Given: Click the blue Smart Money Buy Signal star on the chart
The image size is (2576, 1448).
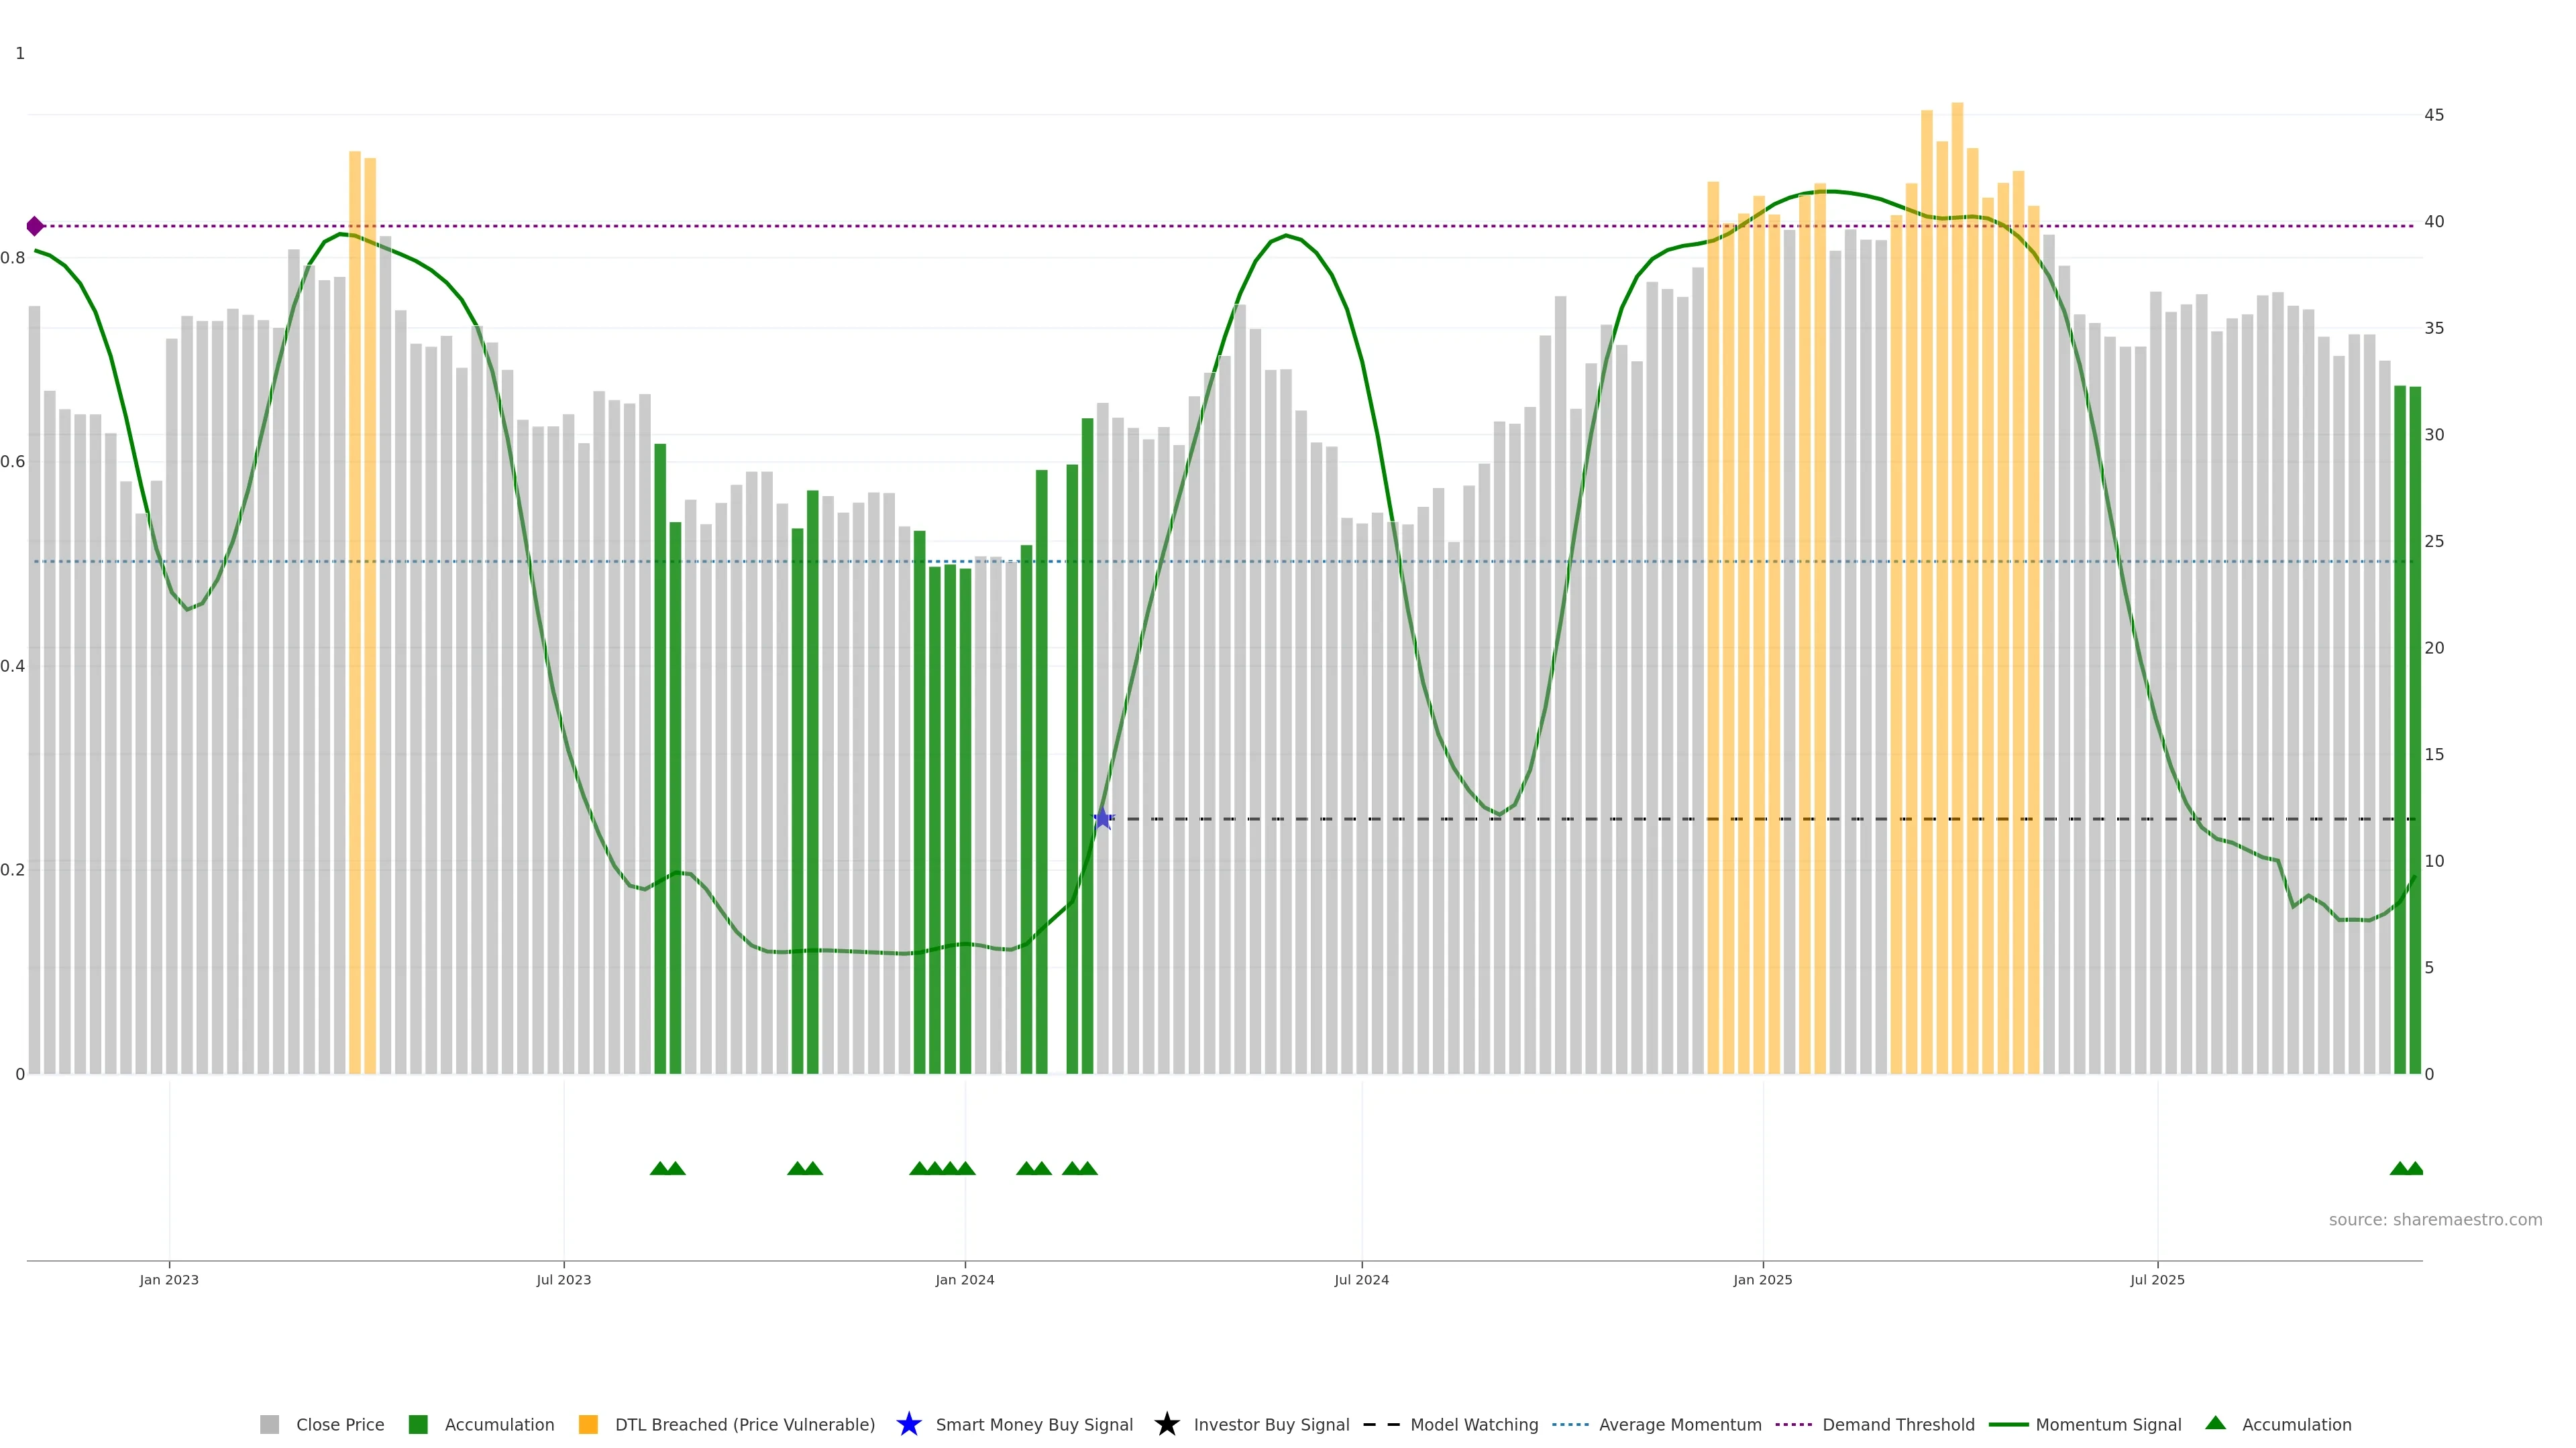Looking at the screenshot, I should [1102, 819].
